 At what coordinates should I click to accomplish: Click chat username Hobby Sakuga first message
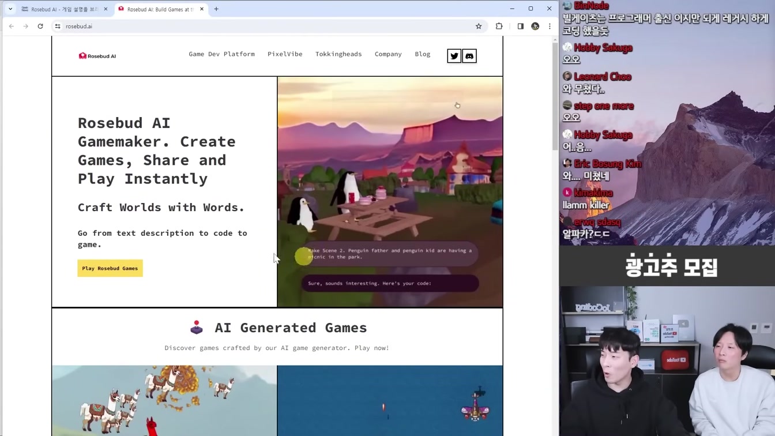603,48
